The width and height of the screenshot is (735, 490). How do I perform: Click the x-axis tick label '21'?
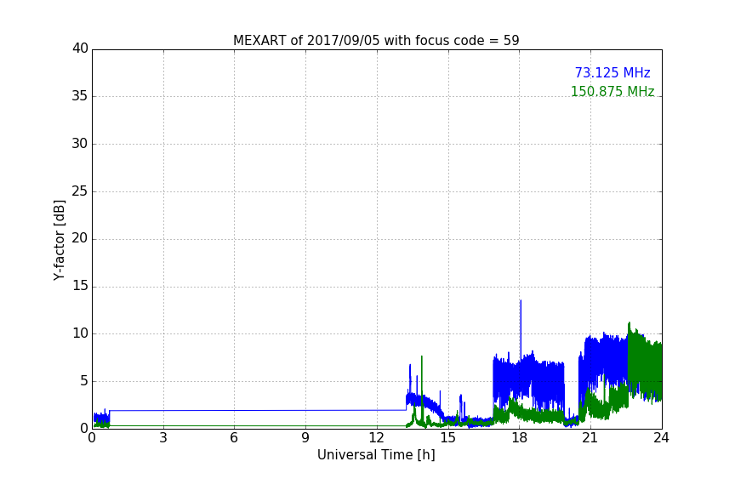coord(590,438)
